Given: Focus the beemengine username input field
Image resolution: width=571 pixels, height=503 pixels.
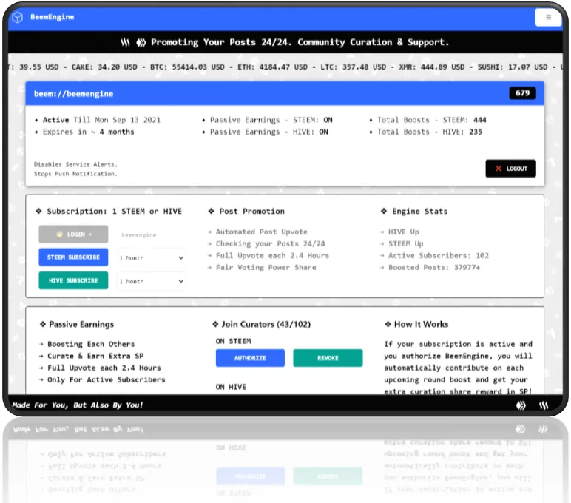Looking at the screenshot, I should click(x=151, y=235).
